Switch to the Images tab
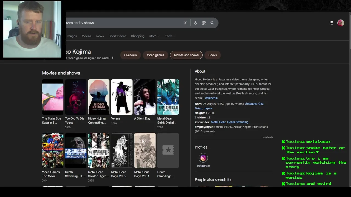351x197 pixels. [x=72, y=36]
